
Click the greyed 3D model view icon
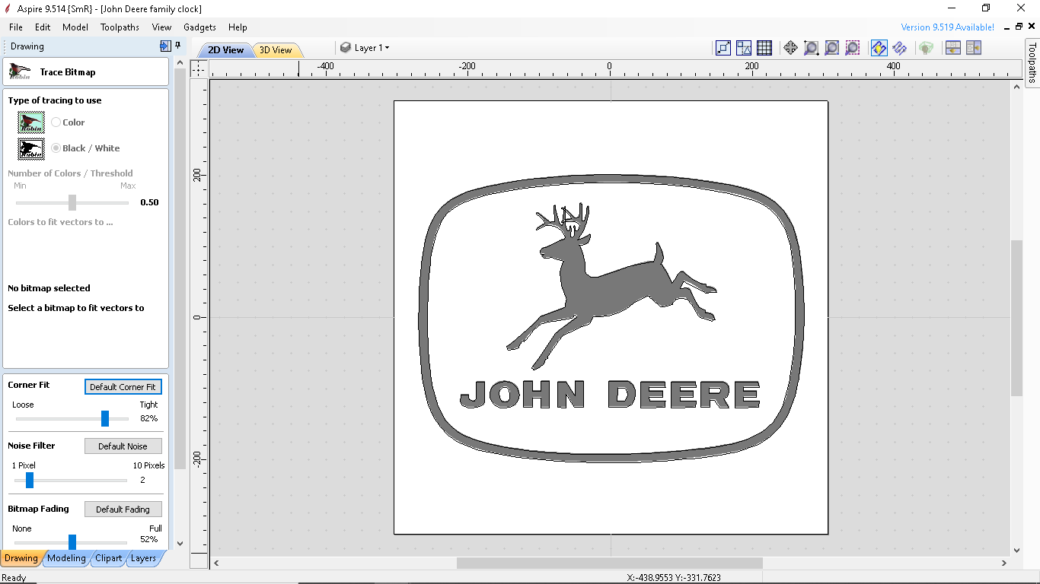[x=926, y=48]
